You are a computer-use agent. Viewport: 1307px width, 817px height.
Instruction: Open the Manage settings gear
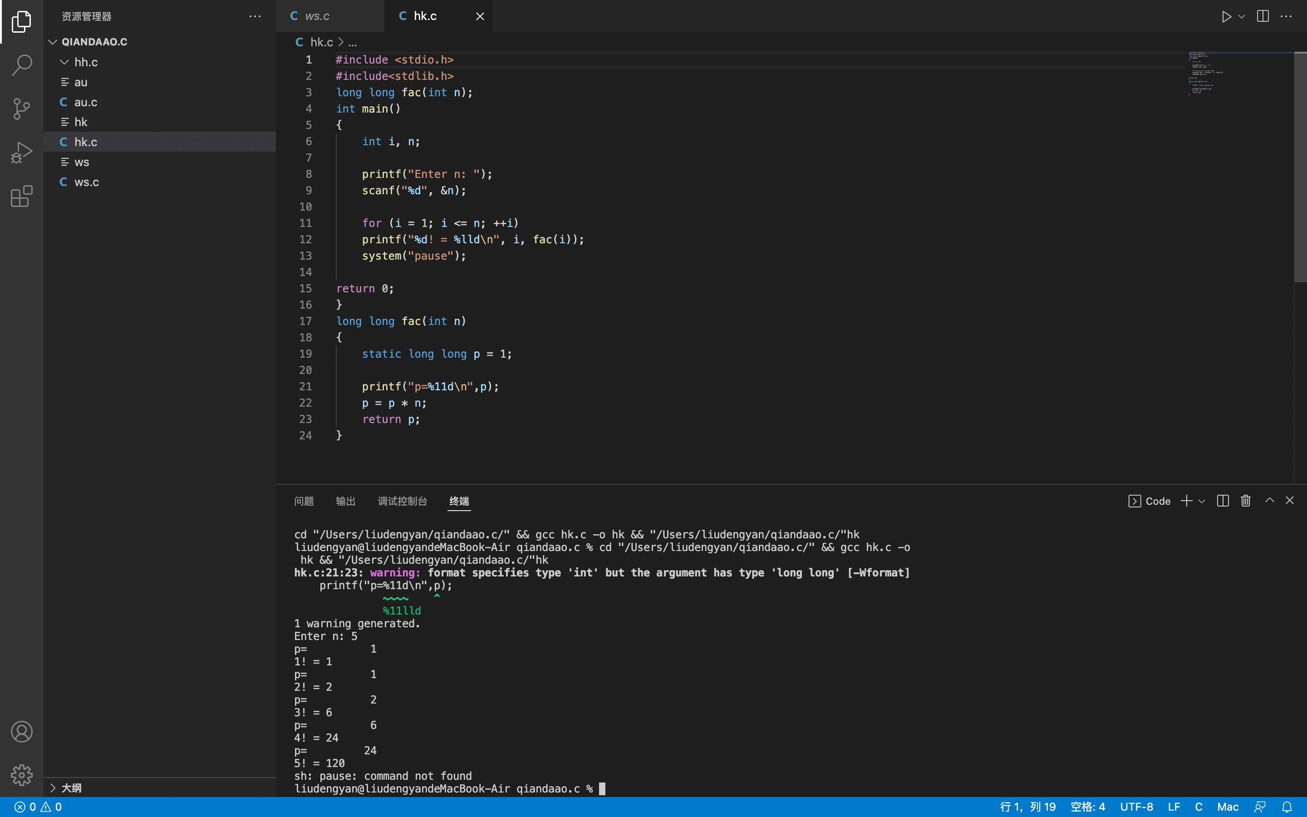[x=22, y=775]
